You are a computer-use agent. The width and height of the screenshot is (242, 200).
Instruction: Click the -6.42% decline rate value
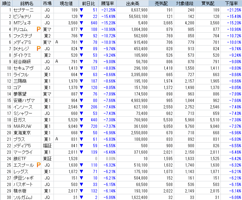235,159
